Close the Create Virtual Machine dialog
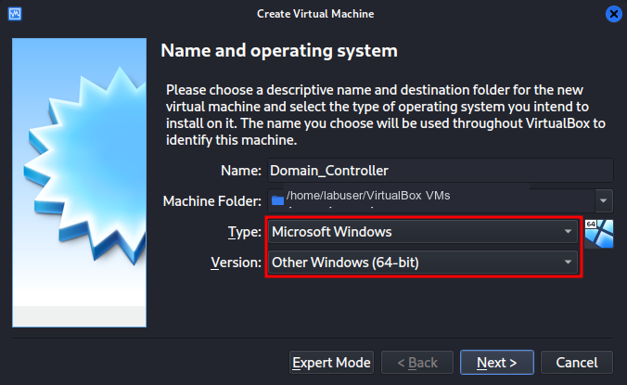Image resolution: width=627 pixels, height=385 pixels. click(613, 14)
